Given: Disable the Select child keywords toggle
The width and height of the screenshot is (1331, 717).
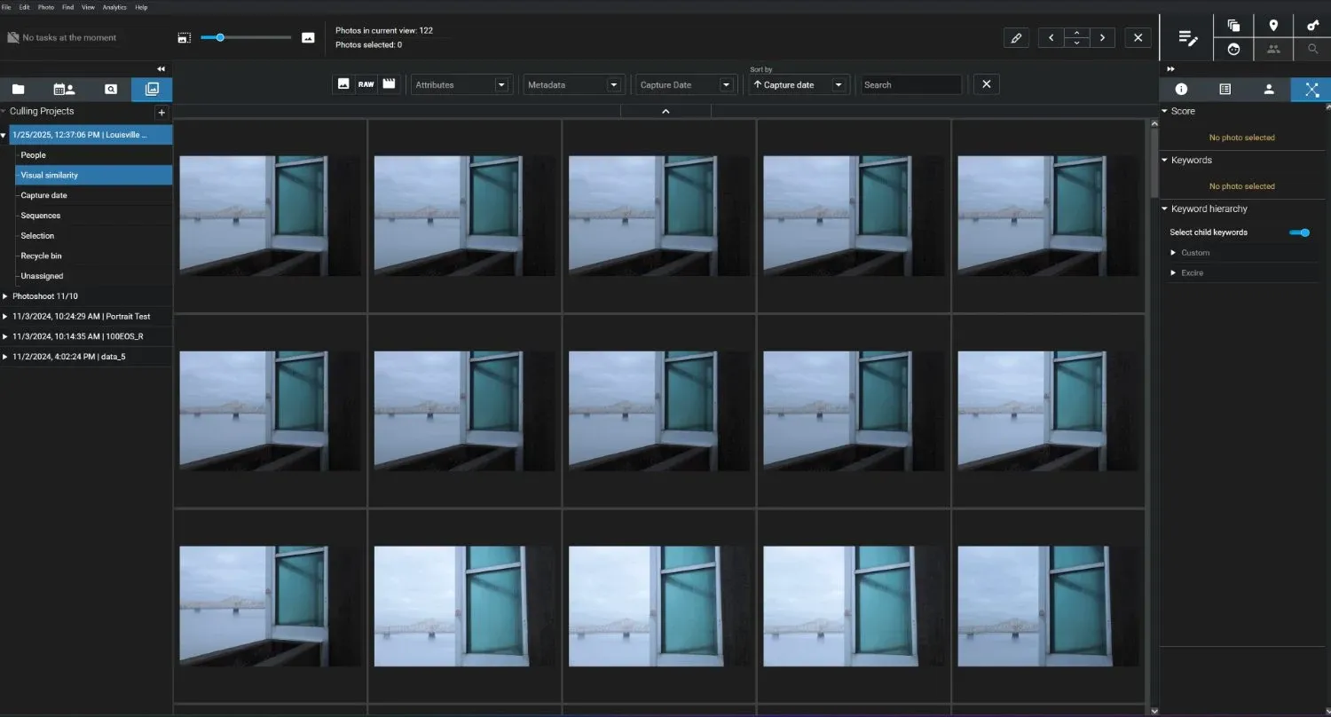Looking at the screenshot, I should pos(1300,232).
